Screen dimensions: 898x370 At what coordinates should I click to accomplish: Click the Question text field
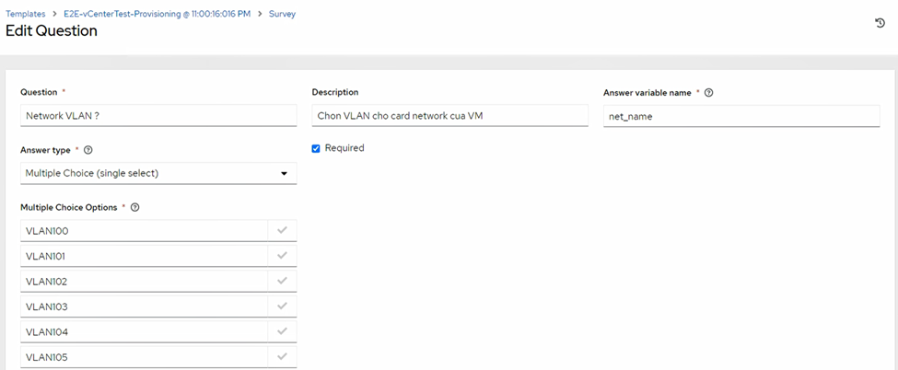[158, 116]
